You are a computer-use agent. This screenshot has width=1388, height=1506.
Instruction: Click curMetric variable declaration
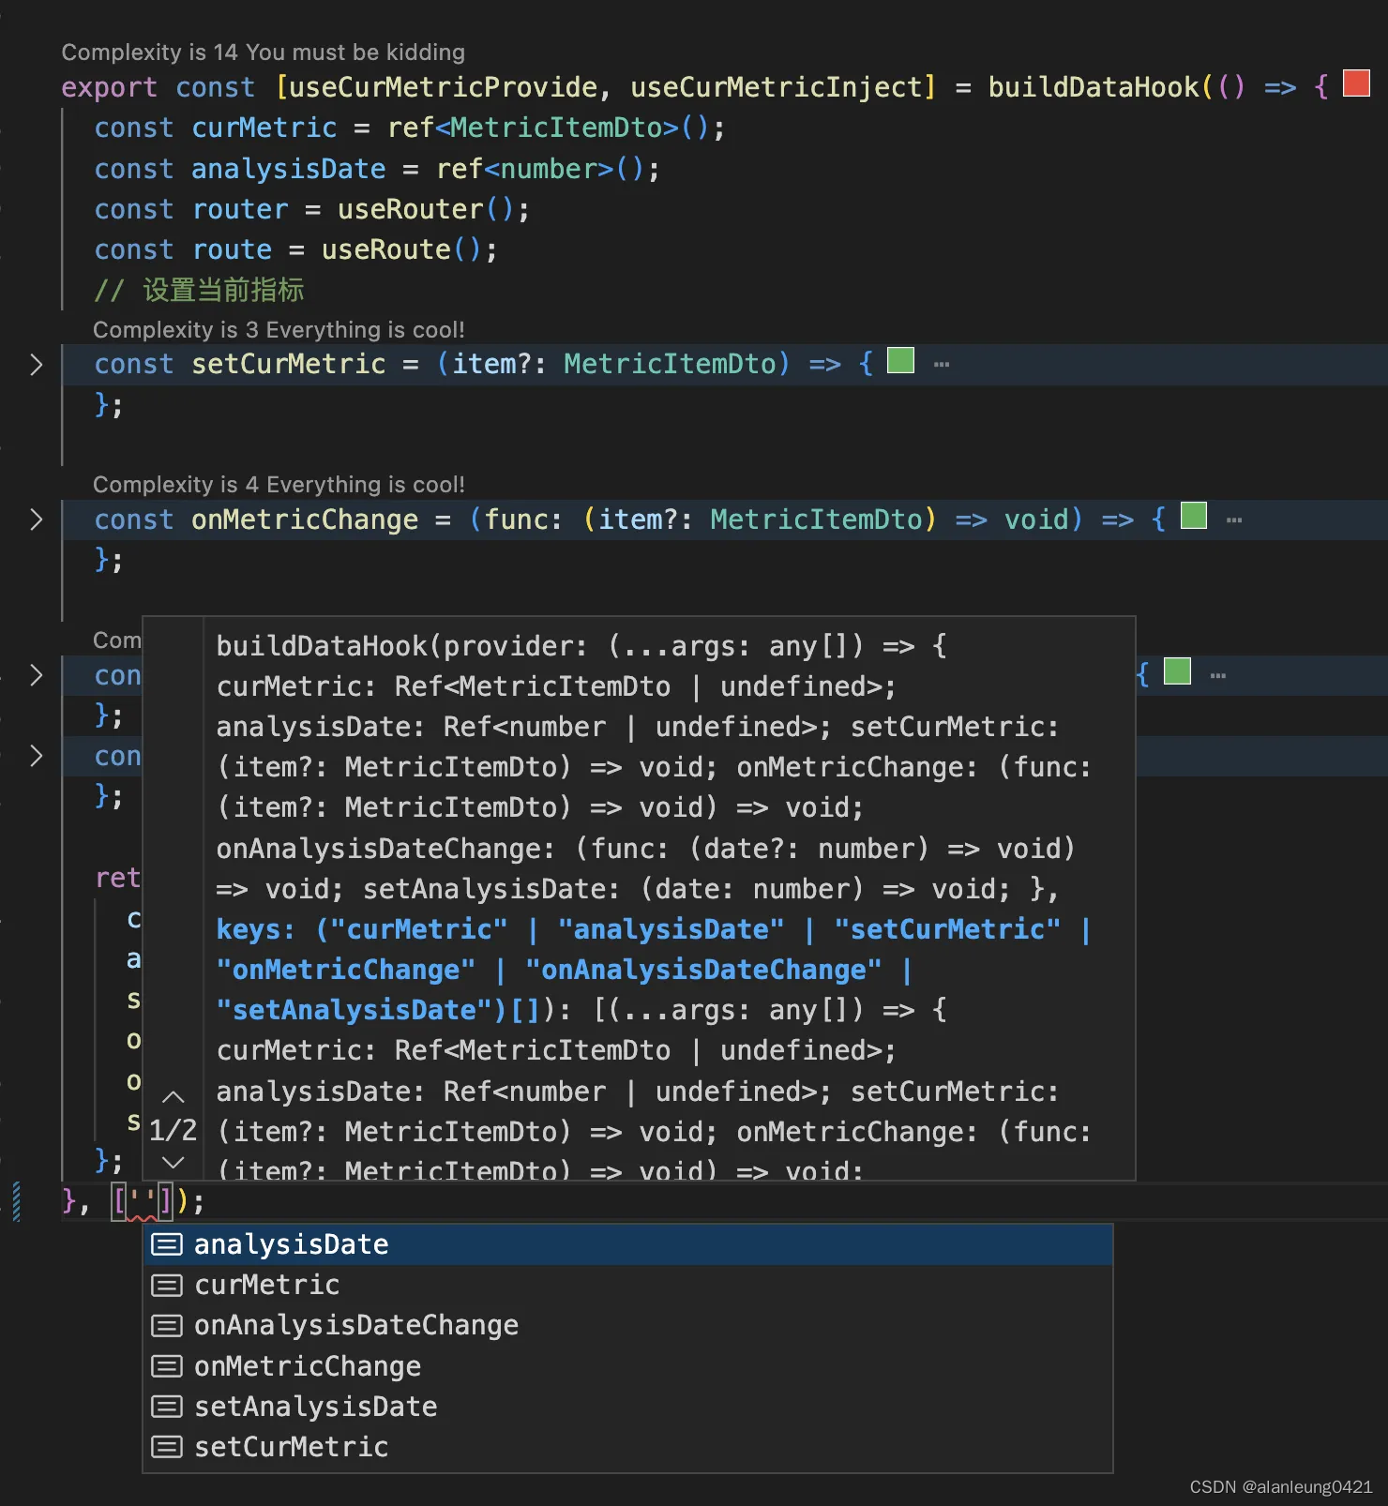[x=264, y=128]
